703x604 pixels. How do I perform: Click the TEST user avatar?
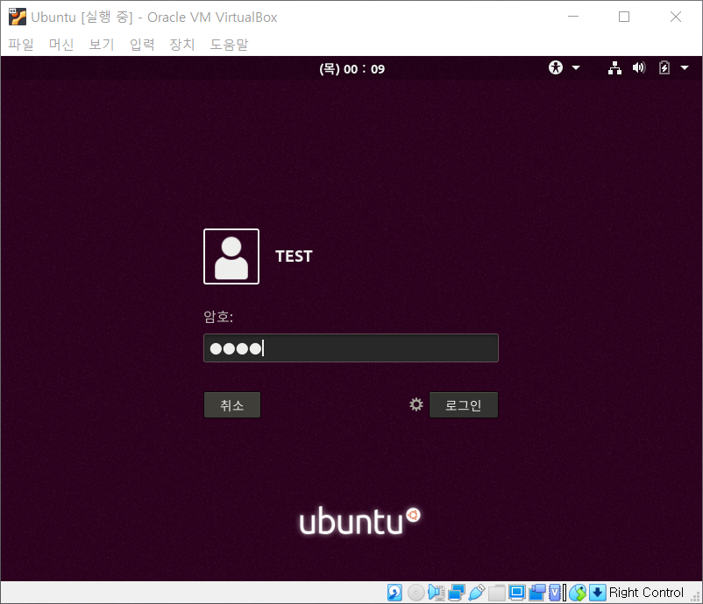point(231,256)
